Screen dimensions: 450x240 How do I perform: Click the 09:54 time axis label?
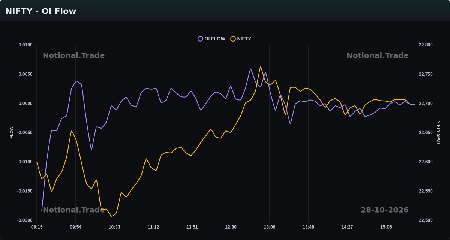tap(76, 227)
